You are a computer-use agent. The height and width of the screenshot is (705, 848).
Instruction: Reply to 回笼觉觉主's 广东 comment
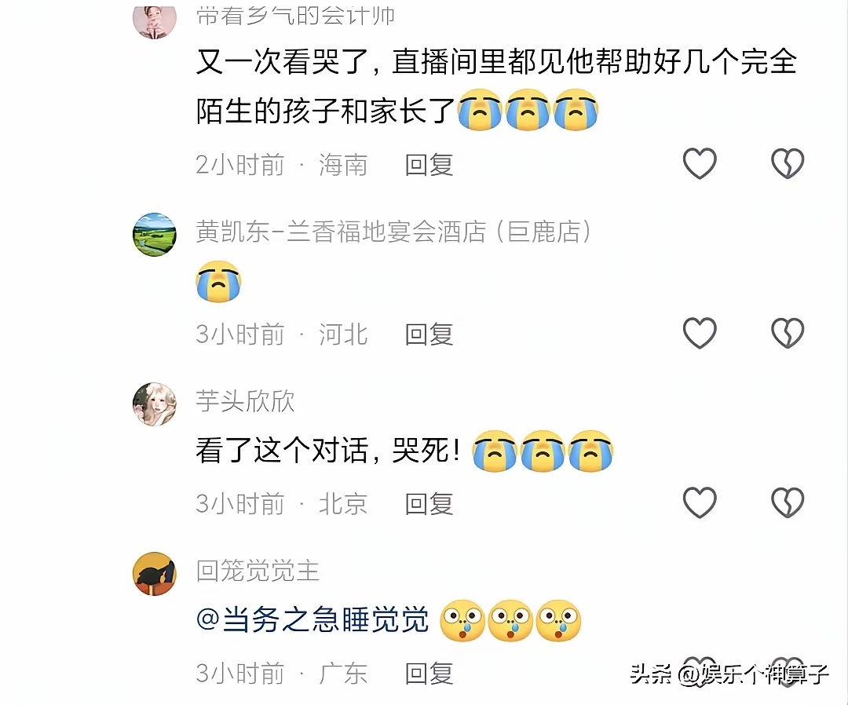(429, 674)
